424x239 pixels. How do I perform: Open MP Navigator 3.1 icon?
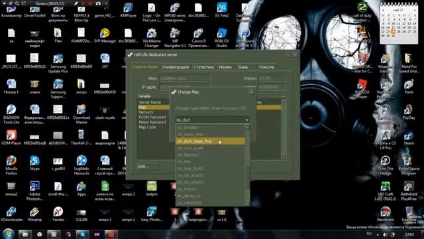175,38
